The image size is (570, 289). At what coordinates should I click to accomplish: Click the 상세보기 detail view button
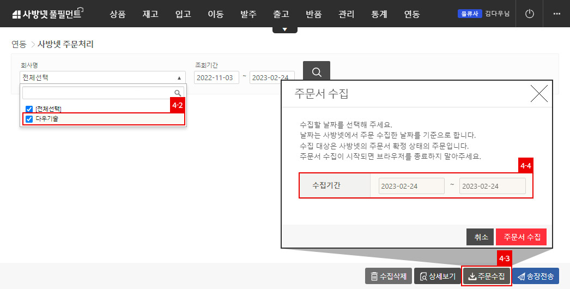coord(437,276)
